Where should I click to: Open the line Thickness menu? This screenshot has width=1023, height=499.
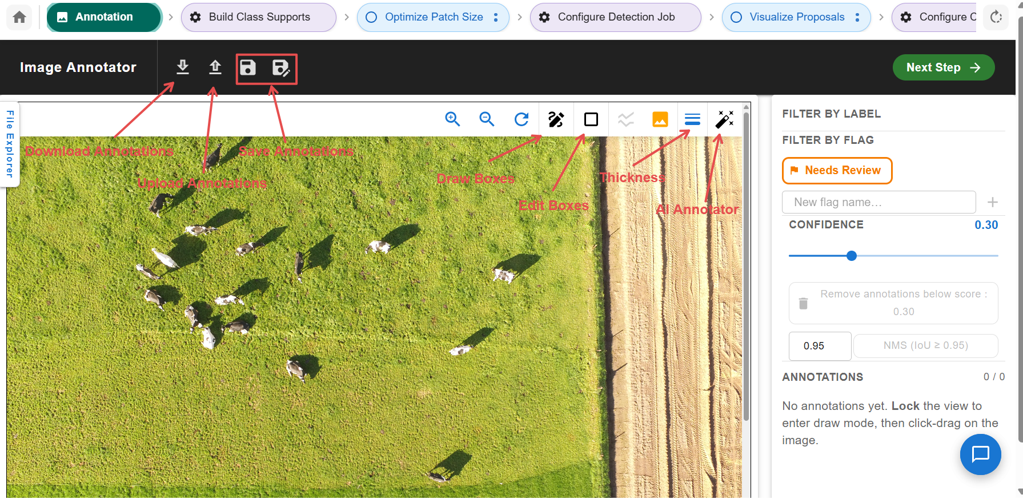(692, 119)
